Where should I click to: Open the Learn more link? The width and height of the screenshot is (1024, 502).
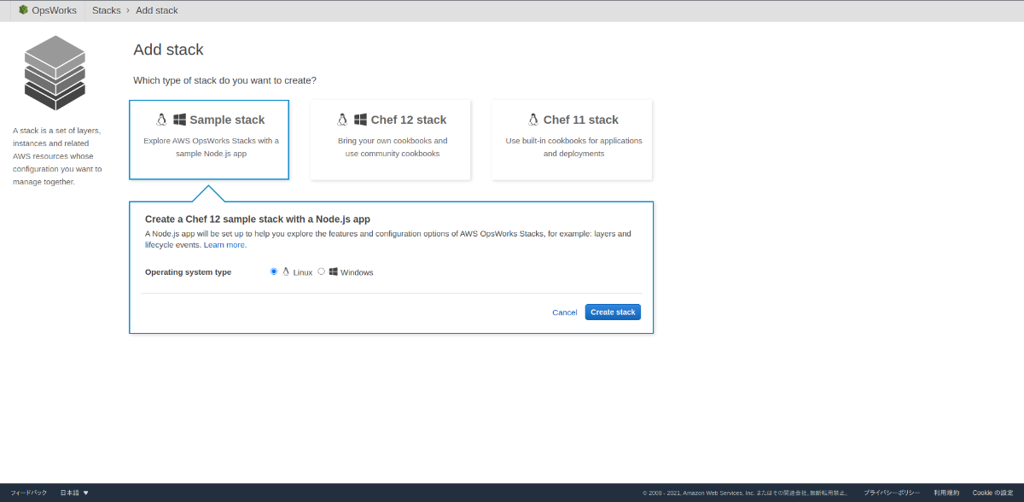225,245
